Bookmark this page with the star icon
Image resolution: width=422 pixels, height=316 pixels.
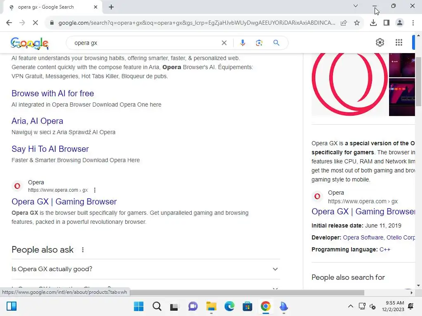pos(357,23)
